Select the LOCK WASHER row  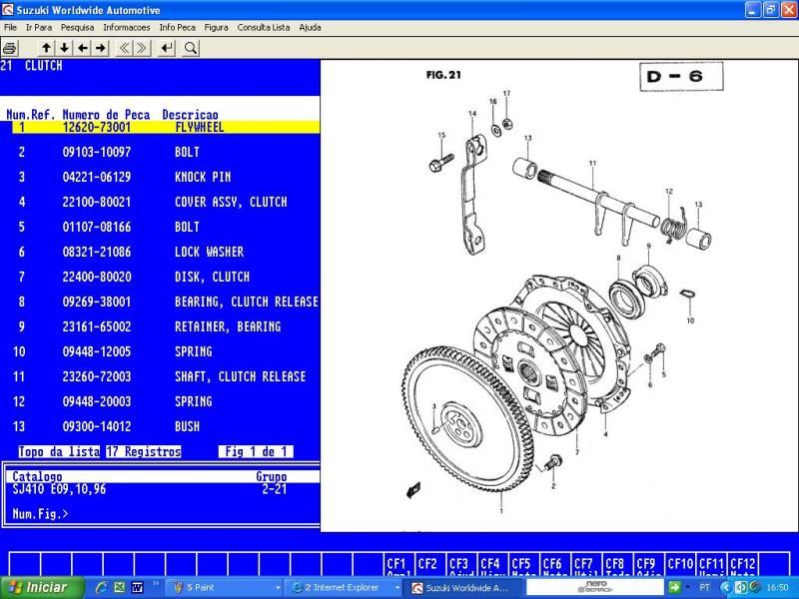(166, 252)
